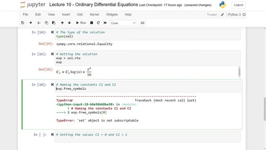266x150 pixels.
Task: Restart kernel and run all cells icon
Action: coord(105,23)
